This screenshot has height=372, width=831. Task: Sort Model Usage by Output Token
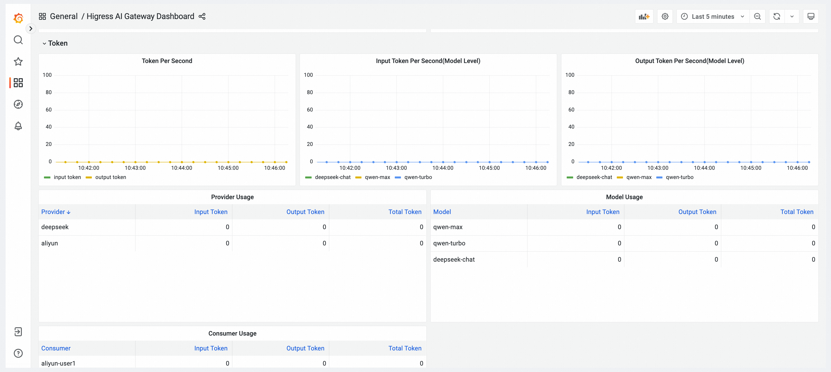(x=697, y=212)
